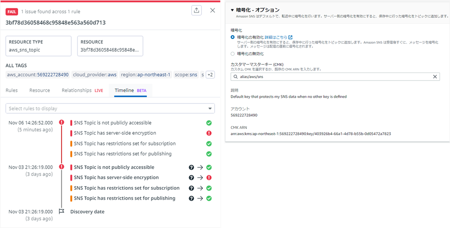Click the RESOURCE 3bf78d36058468c95848e... box

(110, 46)
